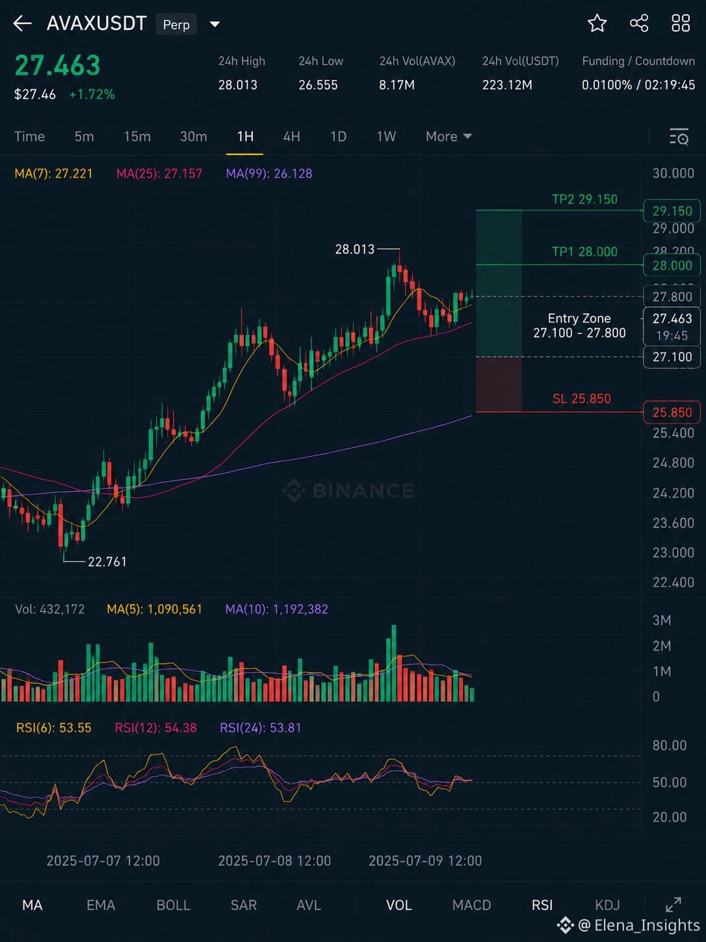
Task: Share the chart via the share icon
Action: [x=639, y=23]
